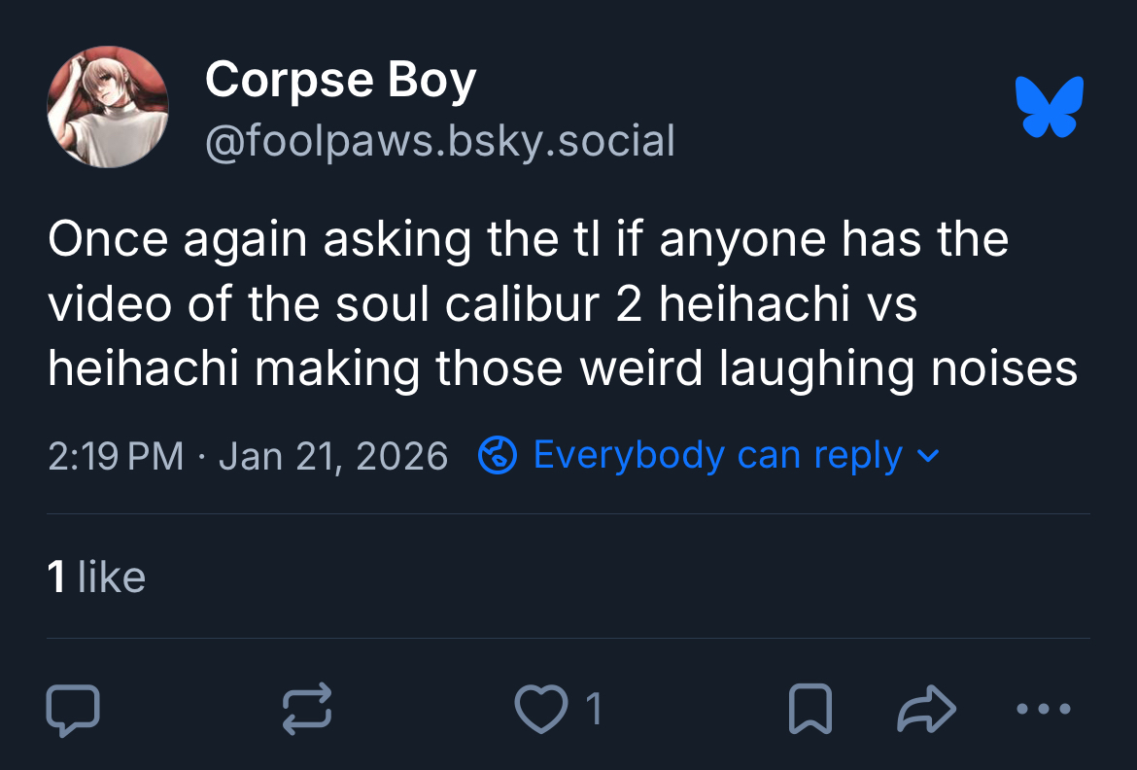Click the globe icon beside reply settings
The height and width of the screenshot is (770, 1137).
[x=497, y=455]
